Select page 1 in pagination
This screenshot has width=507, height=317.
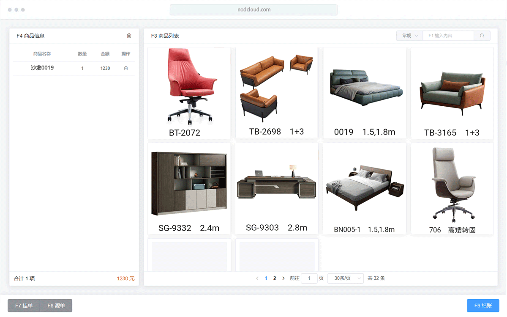[x=266, y=278]
